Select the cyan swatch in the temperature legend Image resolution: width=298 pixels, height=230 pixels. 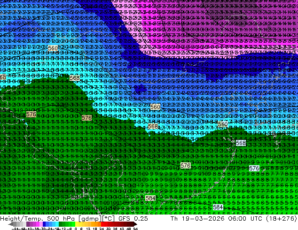tap(57, 224)
